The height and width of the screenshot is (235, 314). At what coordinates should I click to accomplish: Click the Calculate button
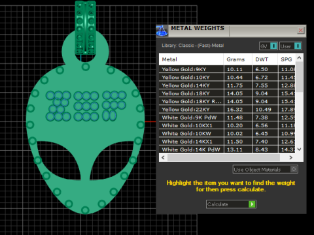point(231,204)
